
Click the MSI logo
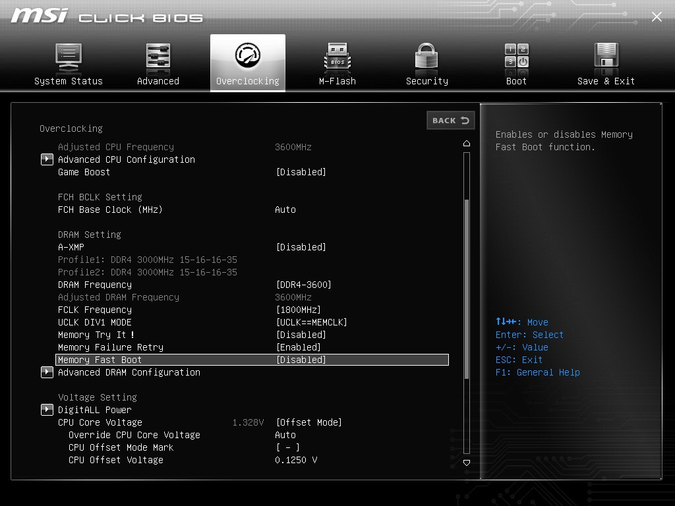click(39, 16)
